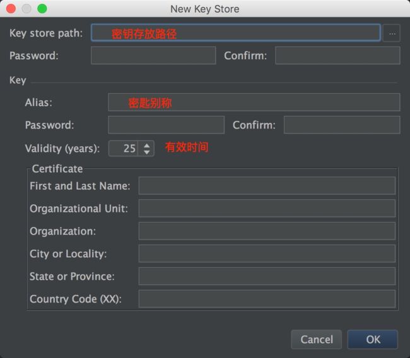
Task: Click the Validity (years) label
Action: click(62, 149)
